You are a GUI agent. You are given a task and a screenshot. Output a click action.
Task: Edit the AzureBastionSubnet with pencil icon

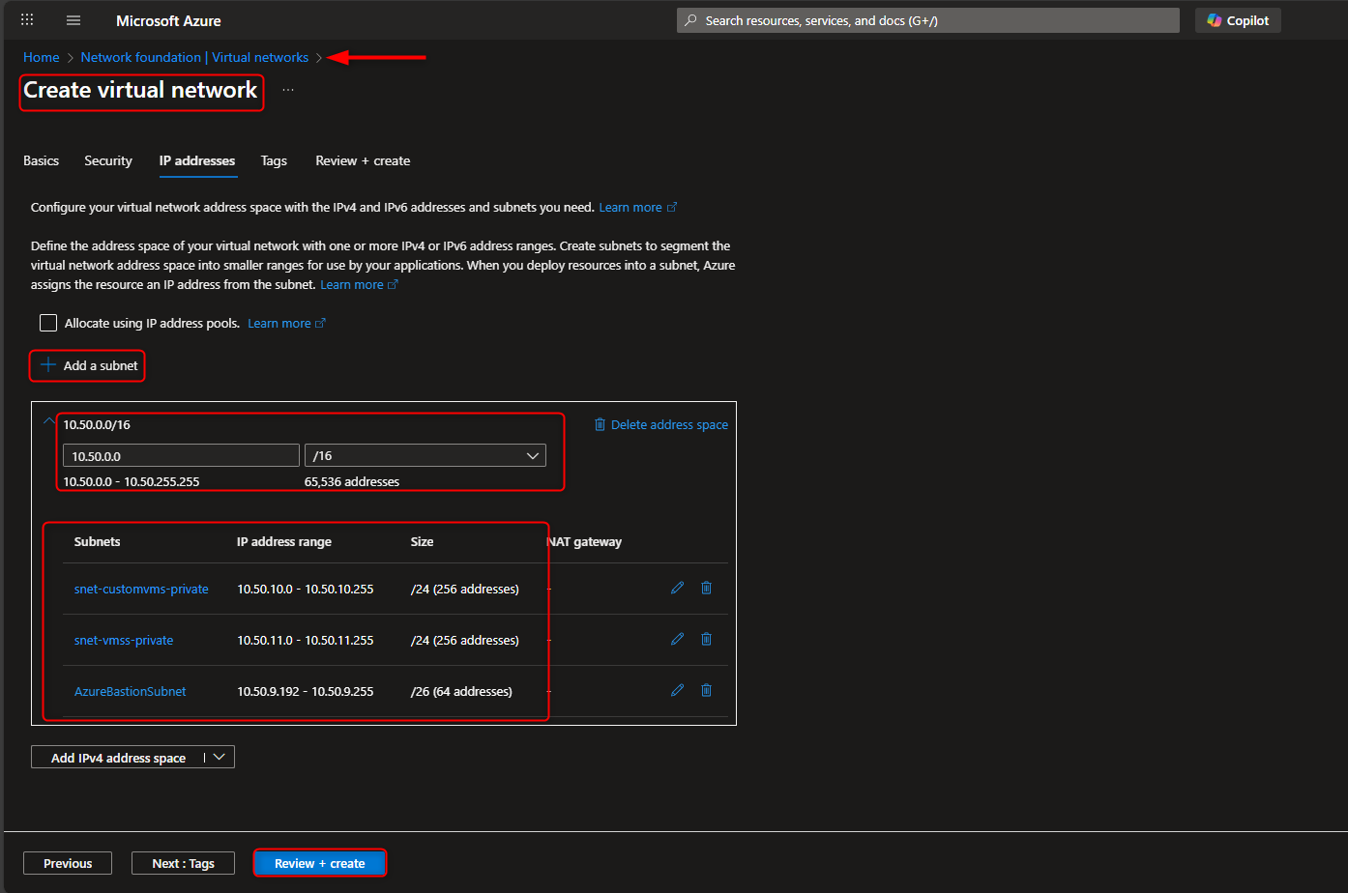(x=676, y=689)
